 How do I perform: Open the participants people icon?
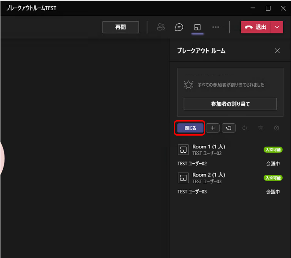click(161, 27)
